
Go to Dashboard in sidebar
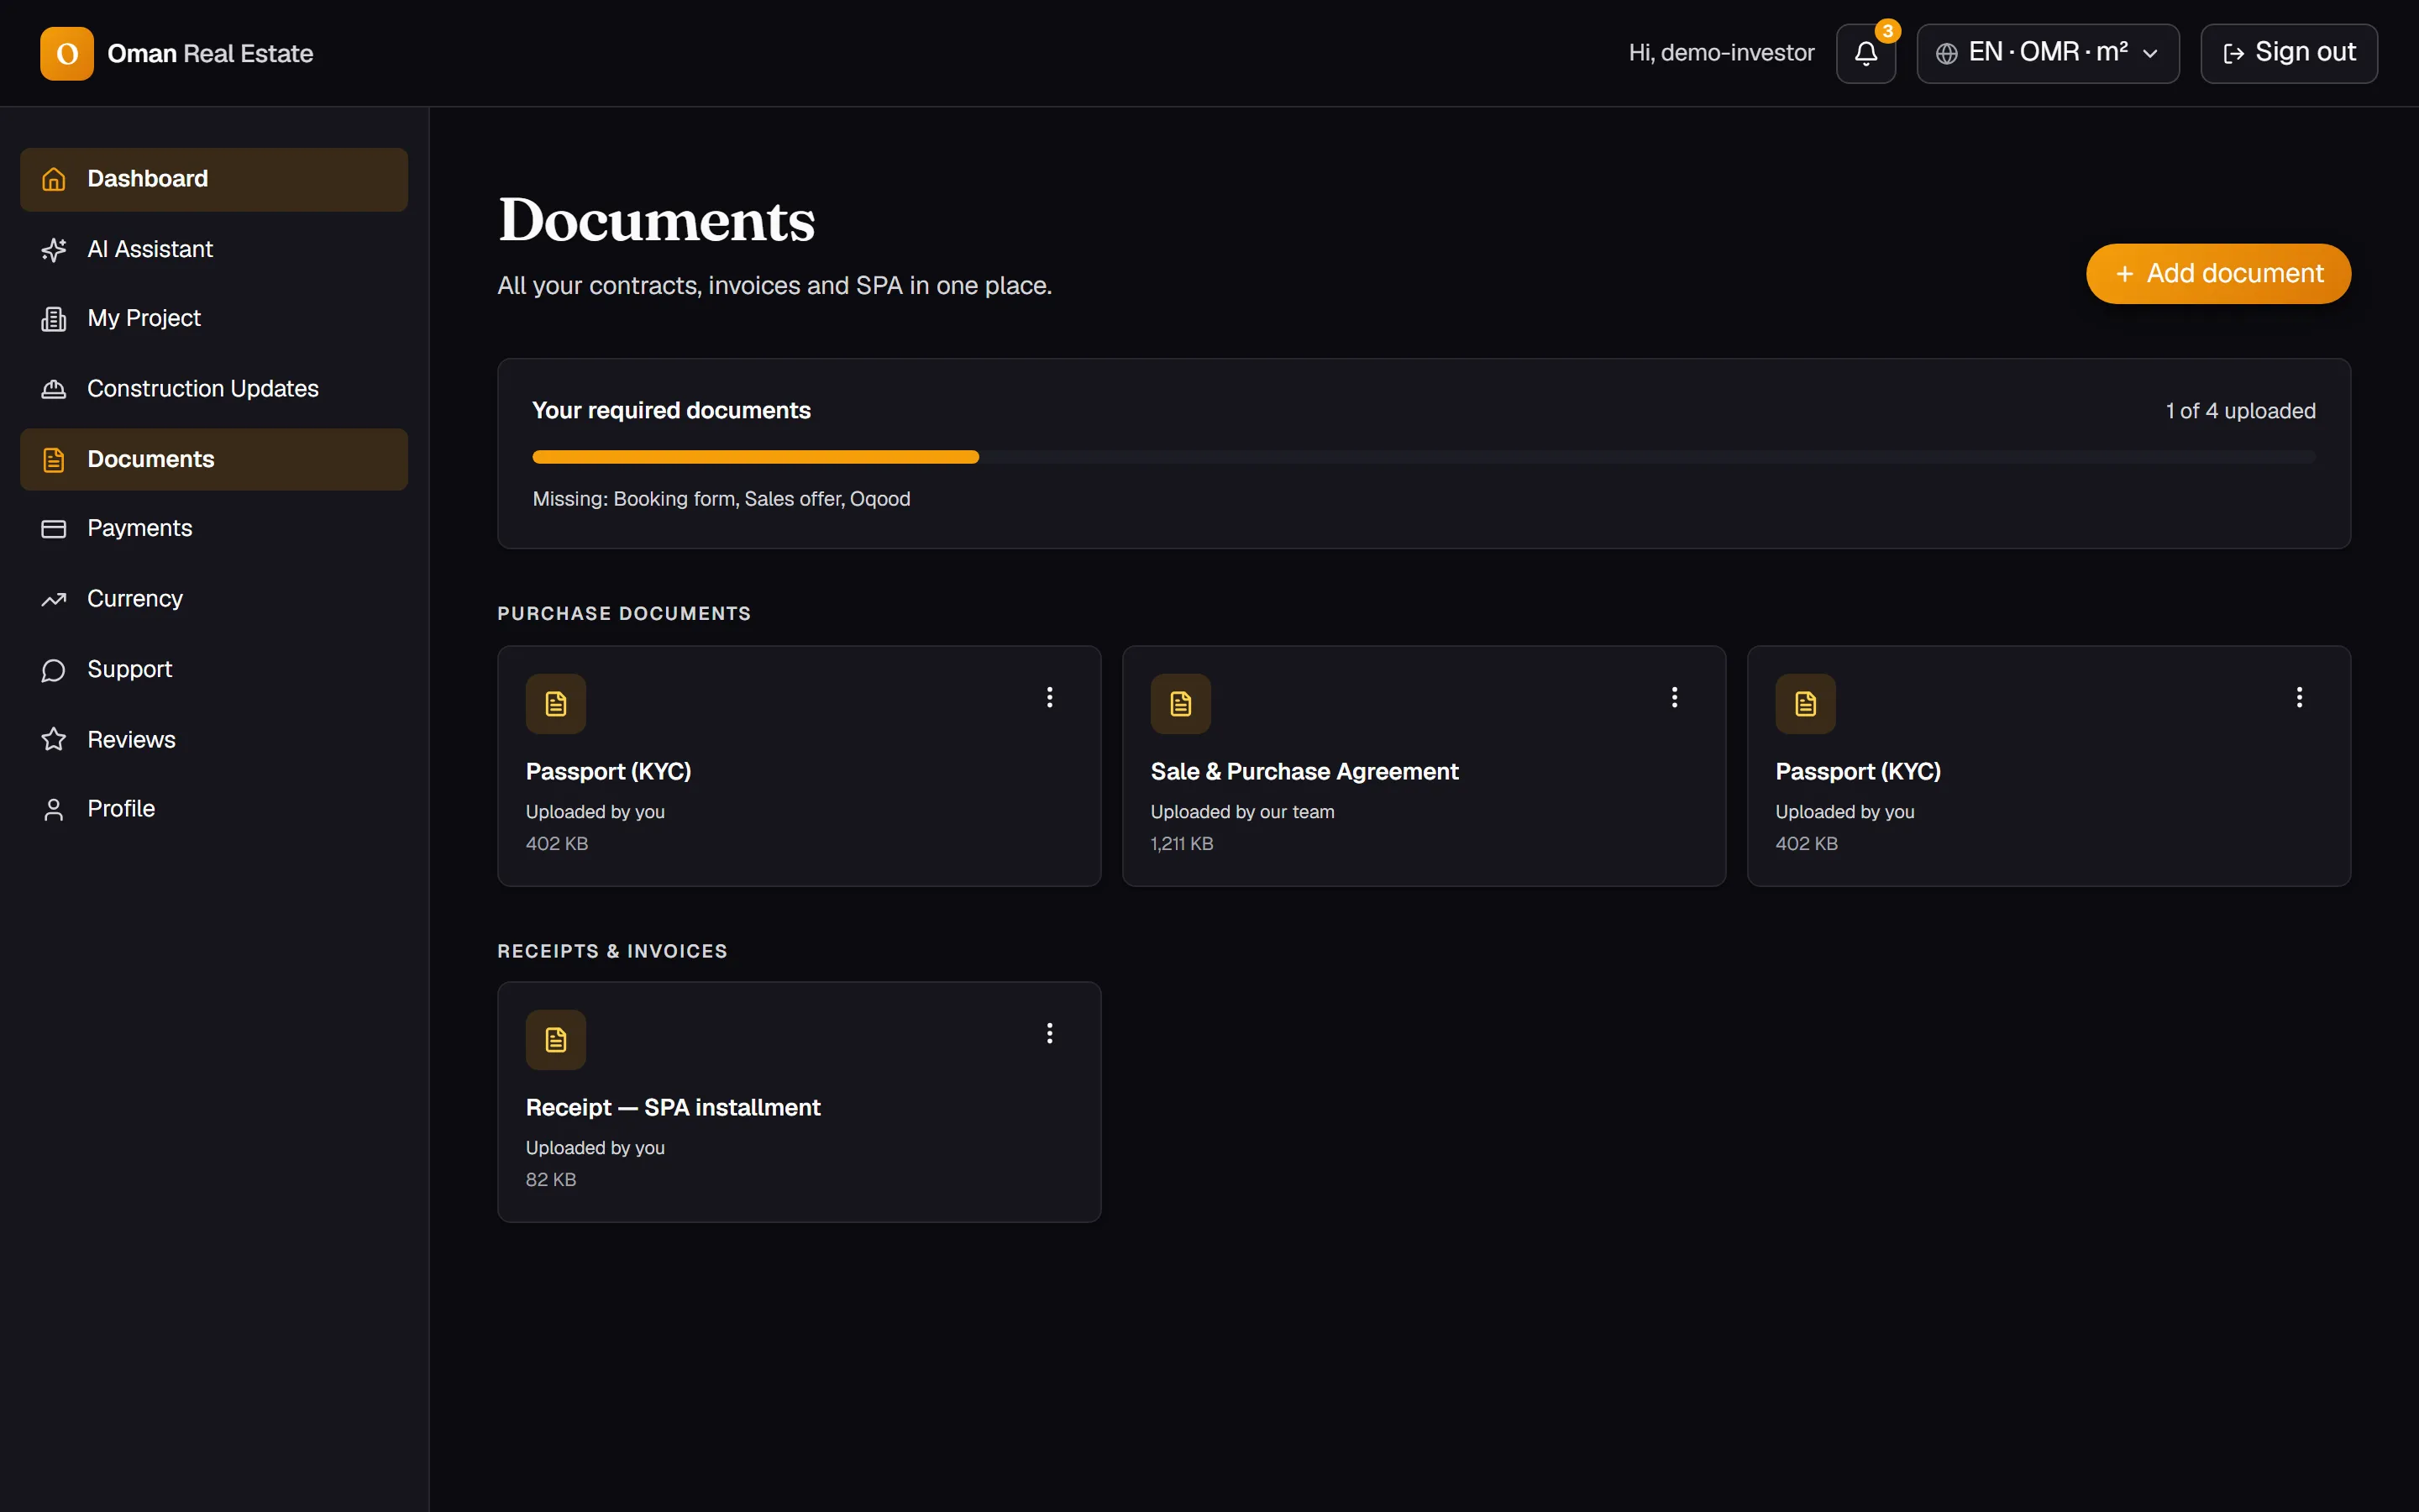214,179
